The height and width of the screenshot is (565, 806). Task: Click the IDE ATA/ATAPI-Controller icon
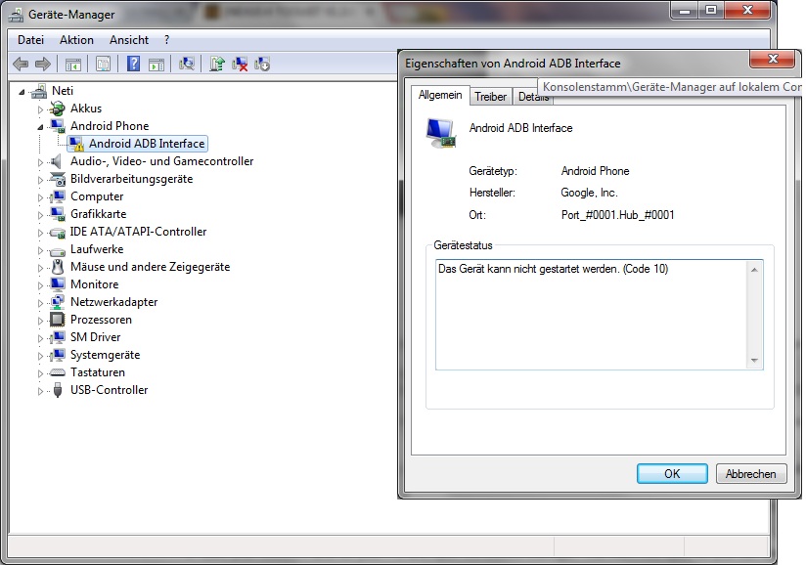point(57,233)
